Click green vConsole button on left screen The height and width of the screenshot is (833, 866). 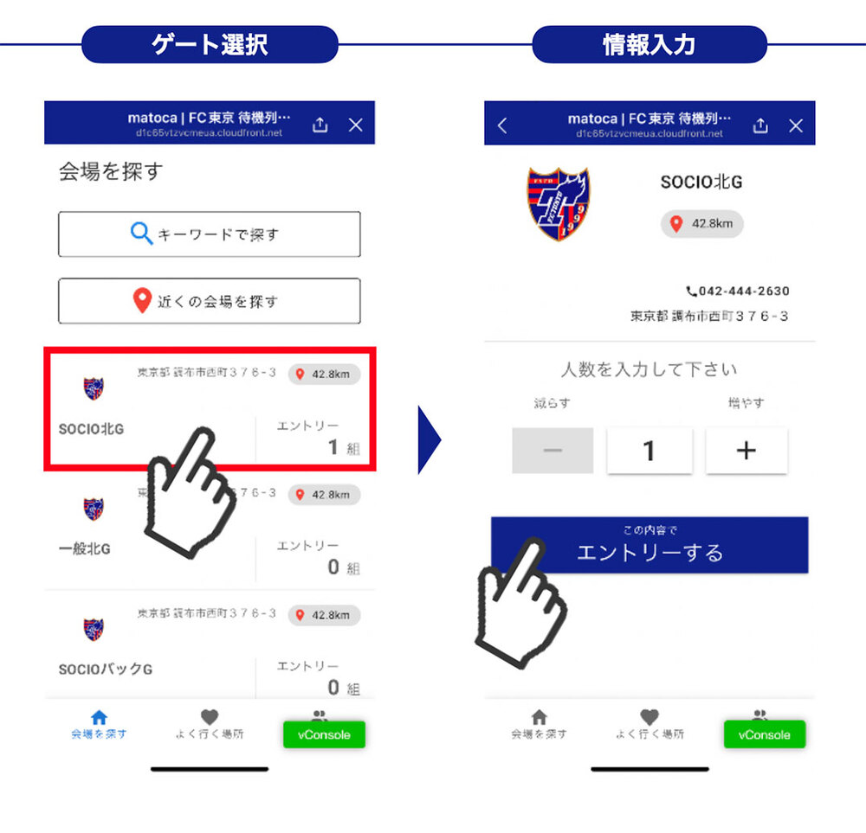[324, 734]
